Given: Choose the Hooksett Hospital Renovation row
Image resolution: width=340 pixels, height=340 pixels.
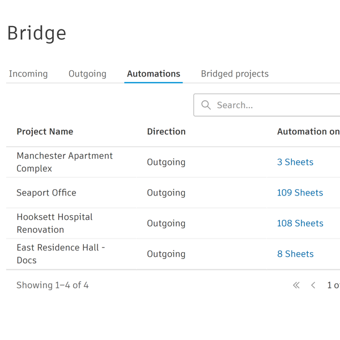Looking at the screenshot, I should tap(54, 223).
